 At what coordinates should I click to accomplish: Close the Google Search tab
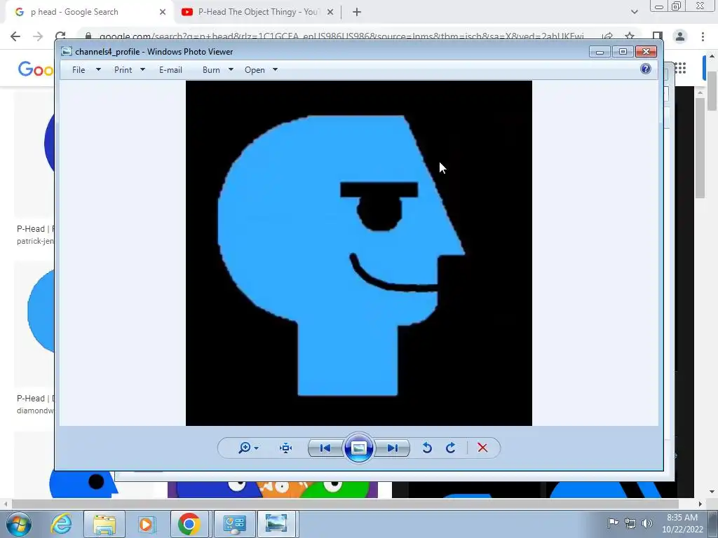(163, 12)
